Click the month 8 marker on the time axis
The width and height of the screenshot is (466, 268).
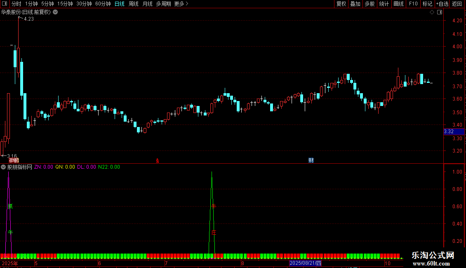pyautogui.click(x=242, y=263)
